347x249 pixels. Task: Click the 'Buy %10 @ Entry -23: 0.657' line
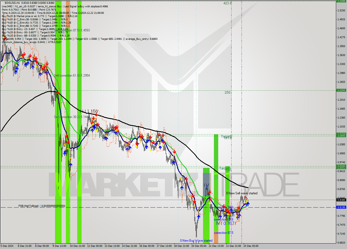point(35,29)
